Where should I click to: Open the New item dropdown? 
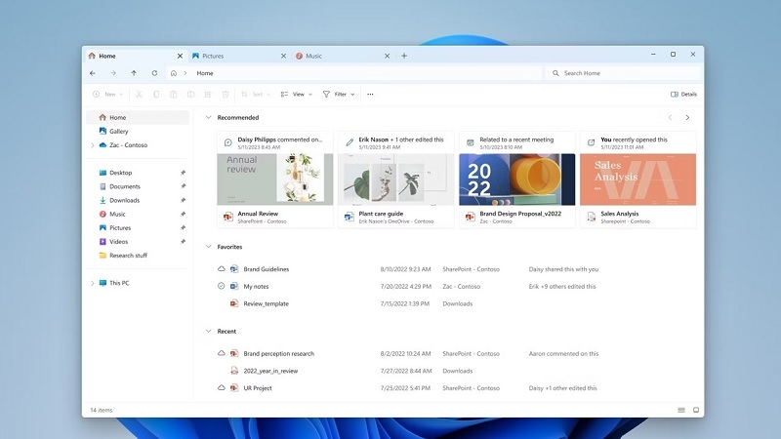108,94
